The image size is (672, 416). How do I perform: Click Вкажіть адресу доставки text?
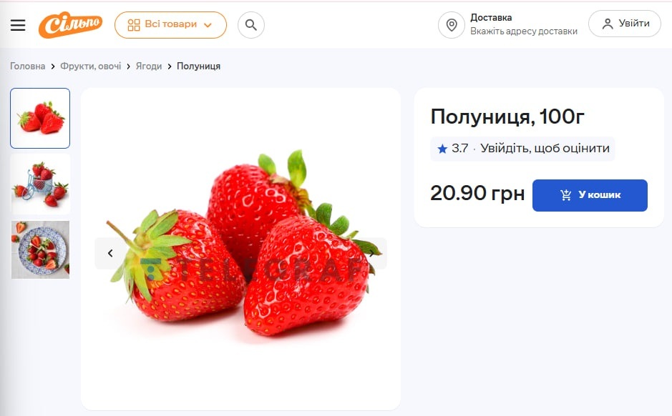pyautogui.click(x=523, y=31)
